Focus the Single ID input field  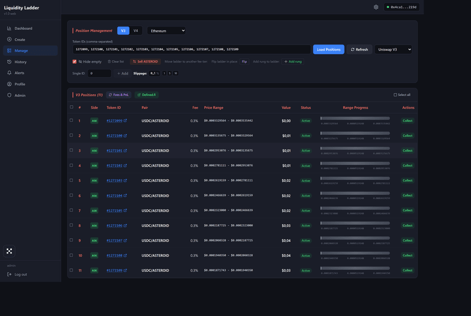[x=99, y=73]
